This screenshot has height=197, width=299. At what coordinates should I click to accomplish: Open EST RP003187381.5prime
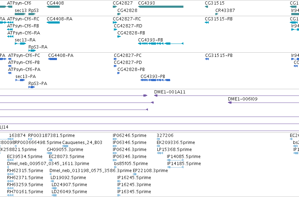click(x=51, y=136)
